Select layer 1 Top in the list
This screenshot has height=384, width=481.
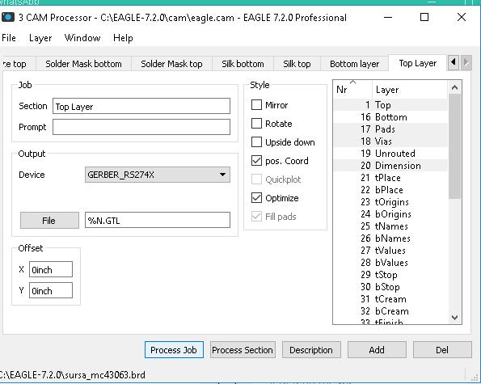[390, 105]
